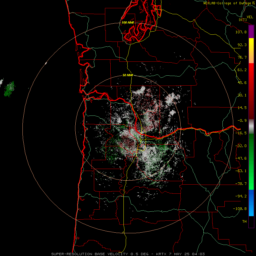Click the purple segment of the color bar
256x256 pixels.
[251, 32]
